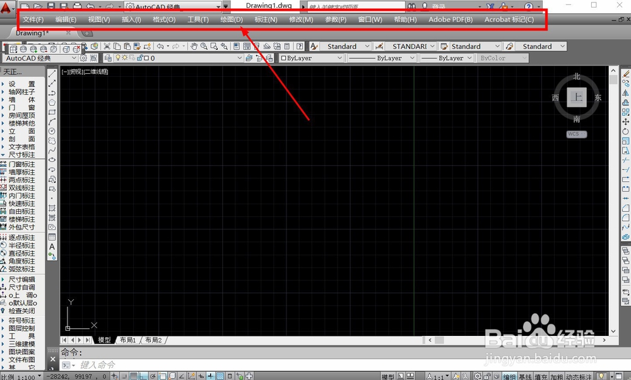Select the Multiline Text A tool
This screenshot has height=380, width=631.
tap(52, 246)
